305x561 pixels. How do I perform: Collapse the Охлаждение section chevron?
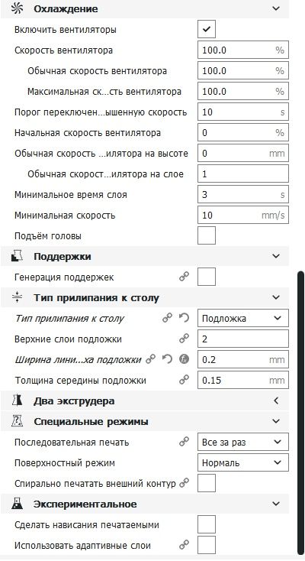[276, 8]
